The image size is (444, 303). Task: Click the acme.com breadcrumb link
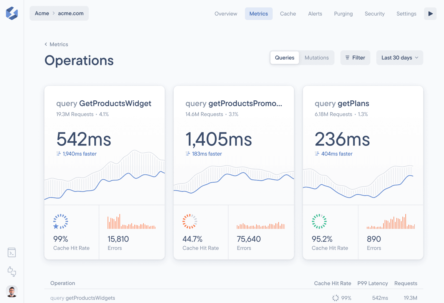coord(71,13)
